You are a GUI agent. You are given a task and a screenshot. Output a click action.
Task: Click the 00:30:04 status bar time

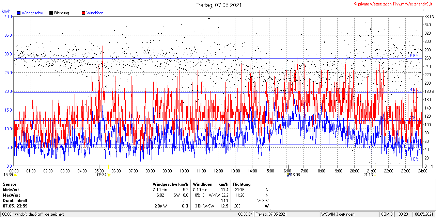(x=245, y=214)
